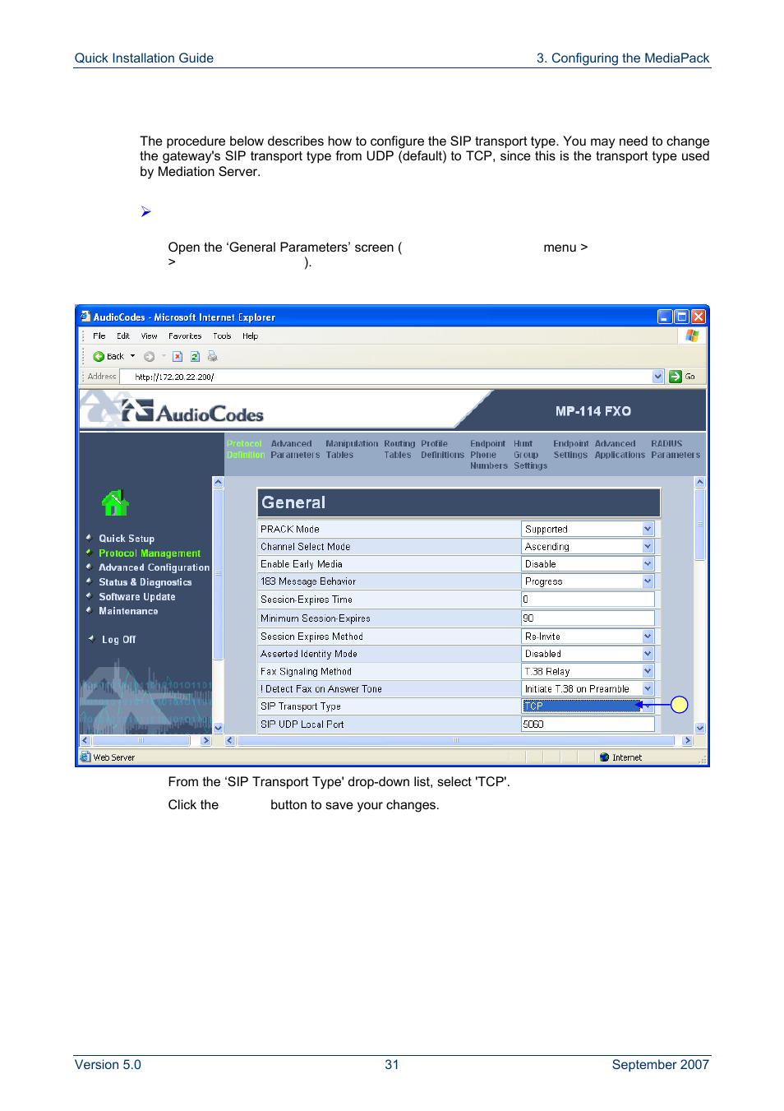Open the Enable Early Media dropdown
Viewport: 784px width, 1111px height.
648,564
